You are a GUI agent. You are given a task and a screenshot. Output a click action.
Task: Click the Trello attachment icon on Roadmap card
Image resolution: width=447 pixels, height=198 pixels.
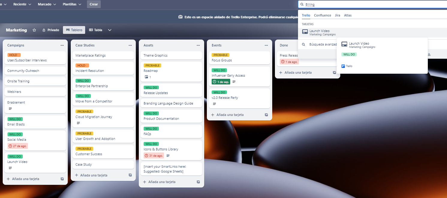146,77
